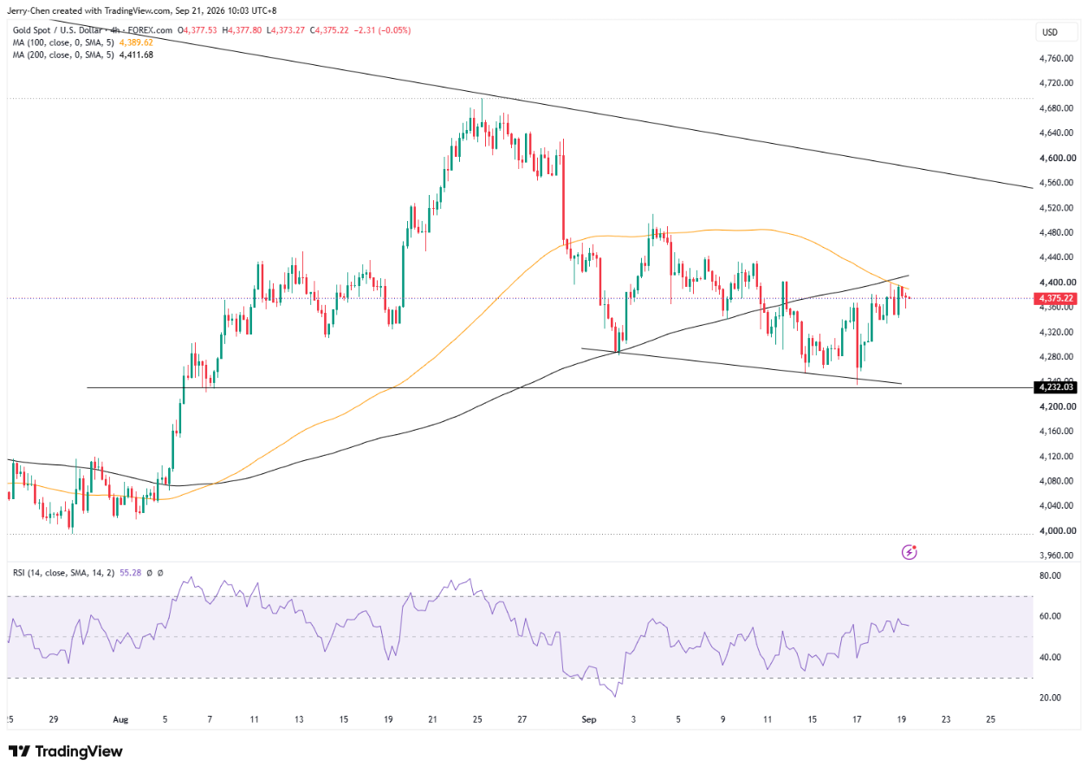This screenshot has width=1088, height=773.
Task: Click the 20.00 RSI scale label
Action: click(x=1049, y=698)
